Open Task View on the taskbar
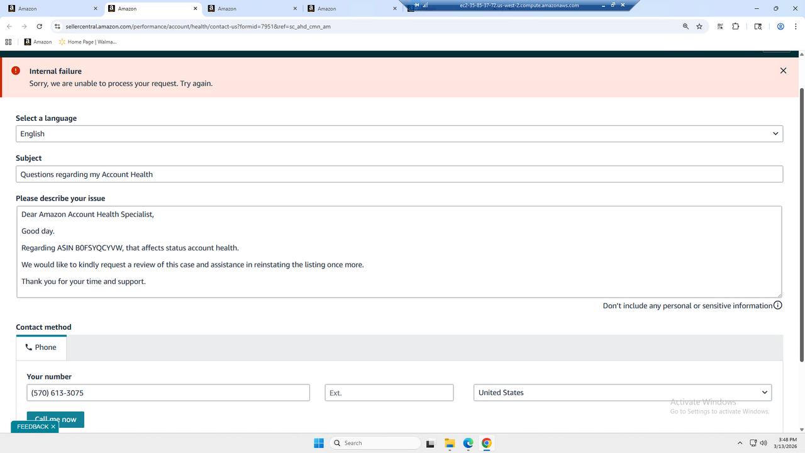The height and width of the screenshot is (453, 805). (x=431, y=443)
